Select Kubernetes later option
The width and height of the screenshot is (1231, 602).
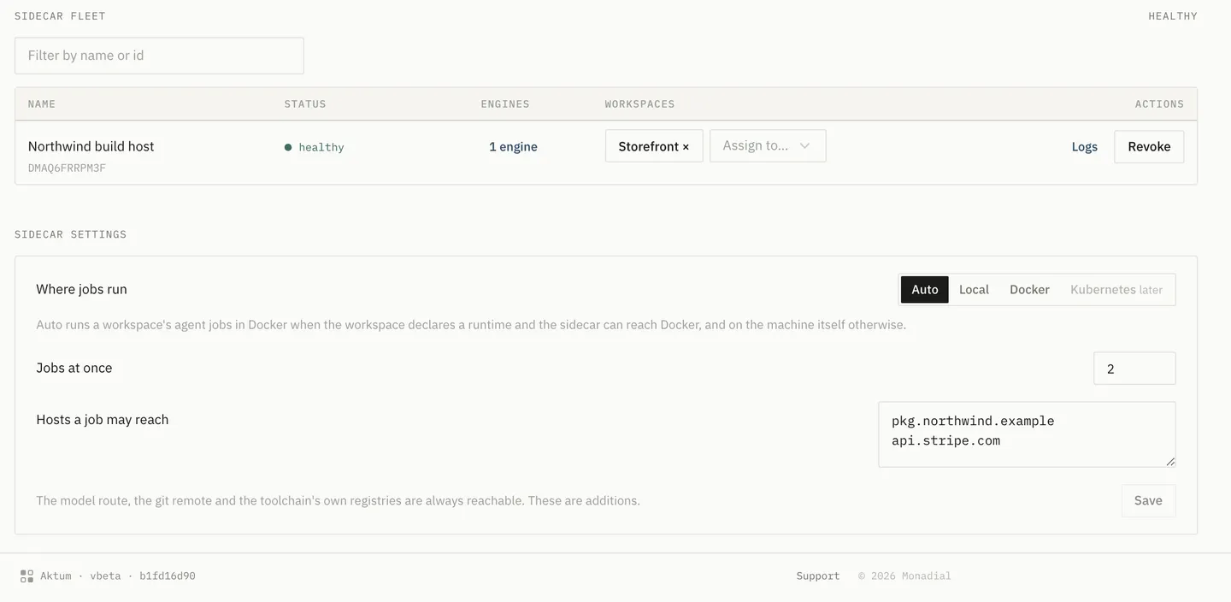pyautogui.click(x=1116, y=290)
